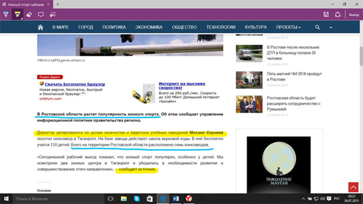The height and width of the screenshot is (204, 363).
Task: Click the Windows search field
Action: click(x=58, y=199)
